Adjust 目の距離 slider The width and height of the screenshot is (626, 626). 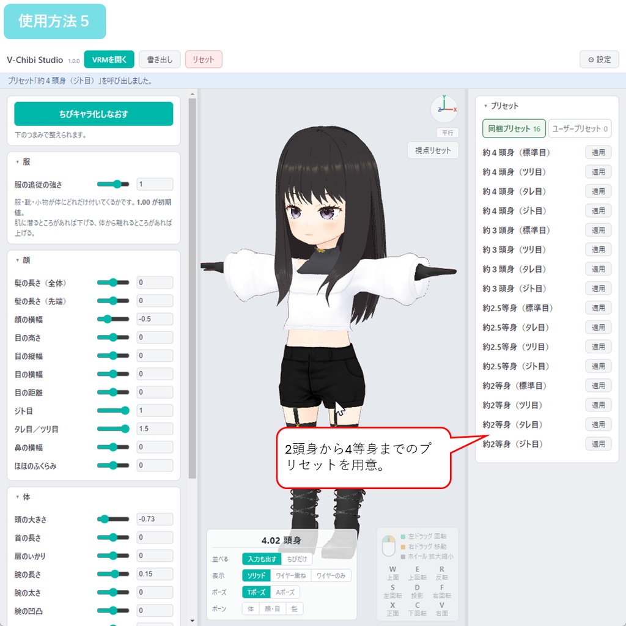tap(113, 392)
